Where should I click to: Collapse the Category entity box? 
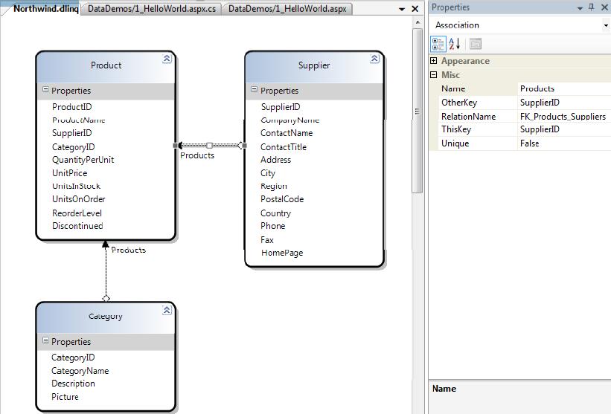point(167,310)
